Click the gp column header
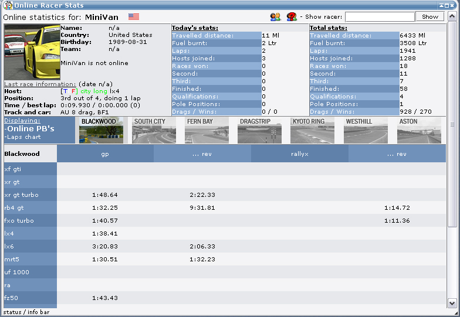Screen dimensions: 460x317 (105, 154)
